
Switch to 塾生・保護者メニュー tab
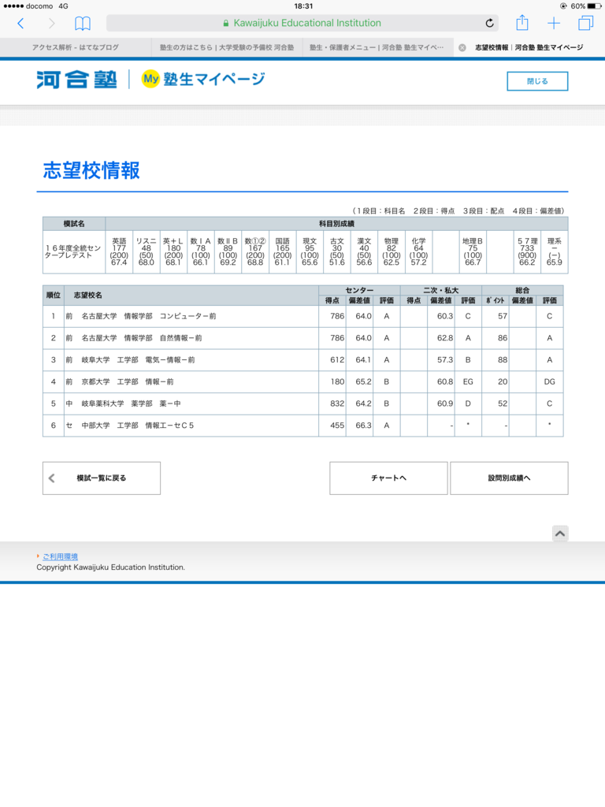pyautogui.click(x=378, y=47)
